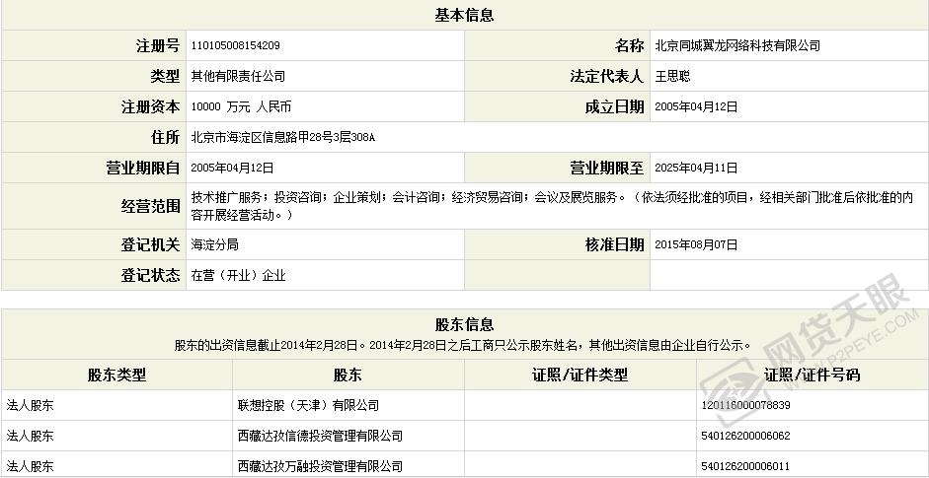Screen dimensions: 929x478
Task: Click the 股东 column header
Action: tap(348, 375)
